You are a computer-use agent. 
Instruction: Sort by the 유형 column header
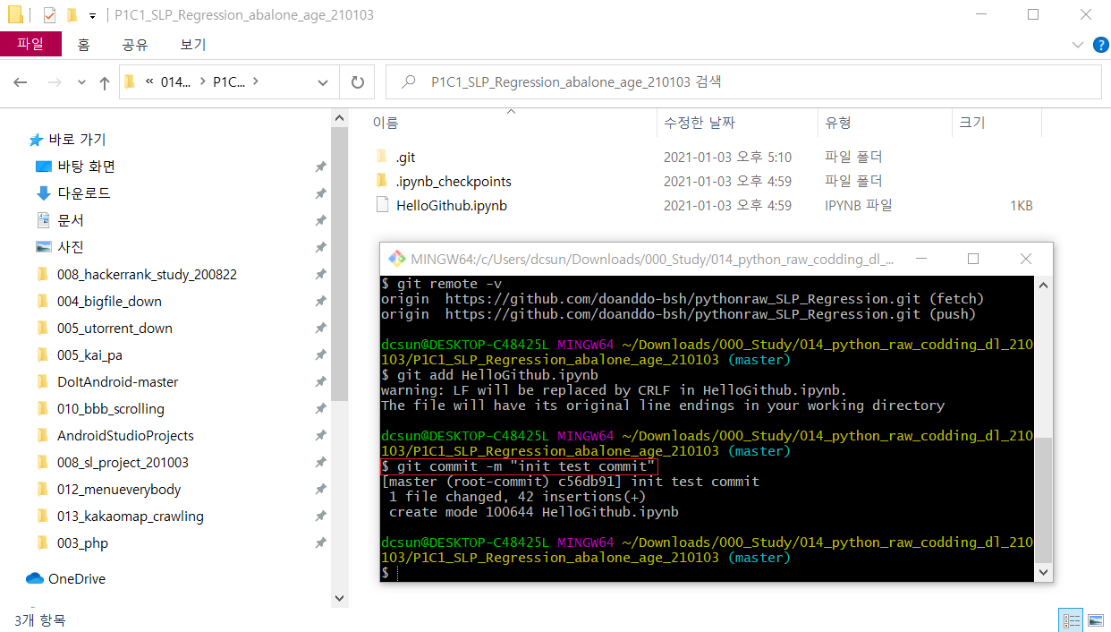[x=838, y=123]
